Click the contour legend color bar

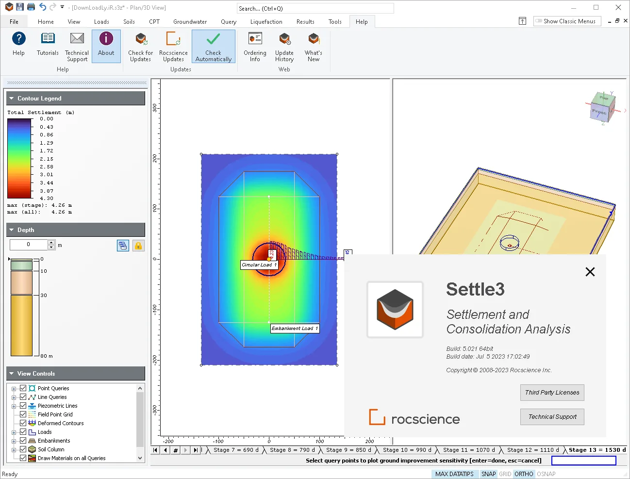[20, 158]
